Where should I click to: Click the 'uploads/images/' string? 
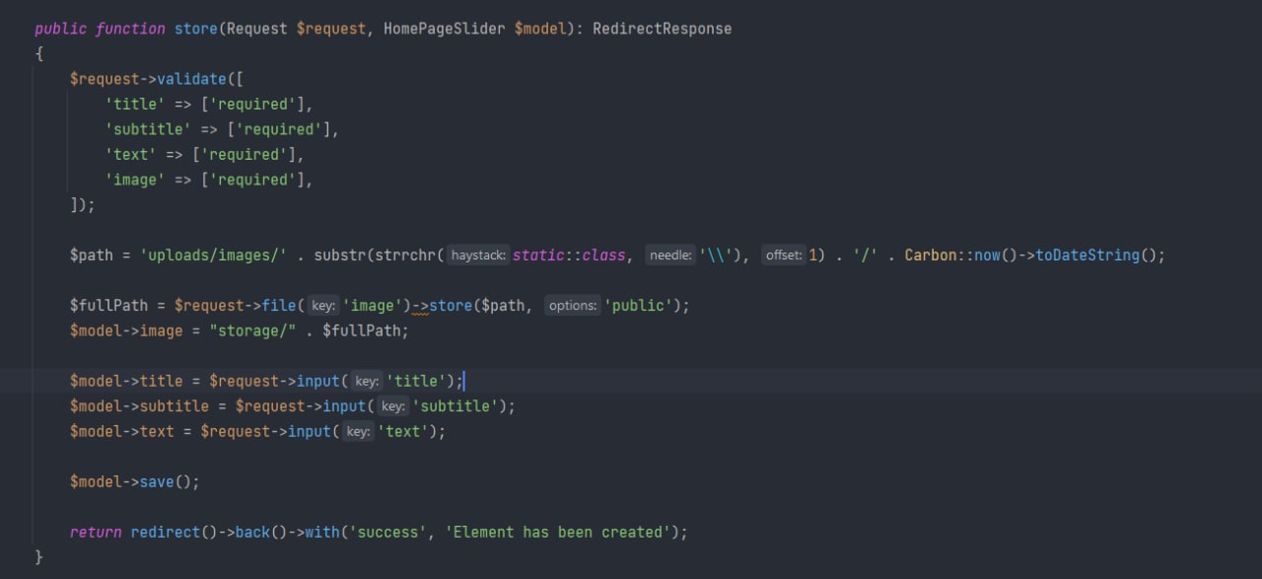point(213,255)
